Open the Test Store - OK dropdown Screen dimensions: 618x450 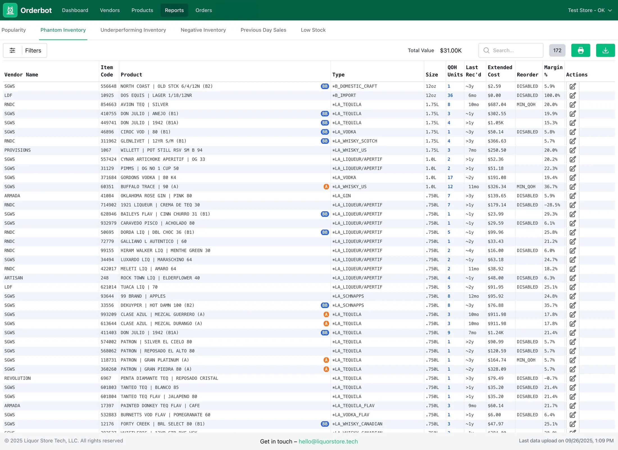coord(590,10)
